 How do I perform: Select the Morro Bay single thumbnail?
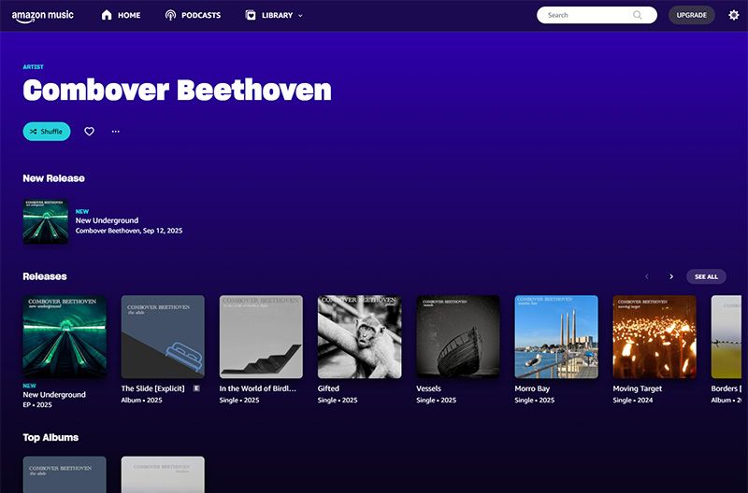556,337
